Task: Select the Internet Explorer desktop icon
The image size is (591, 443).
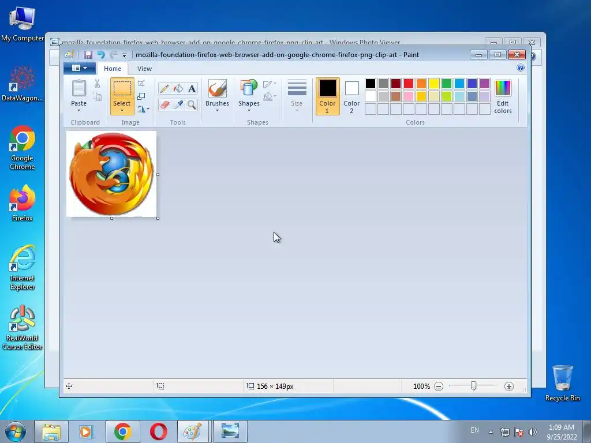Action: tap(23, 268)
